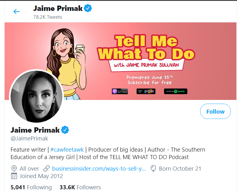Follow Jaime Primak

(215, 111)
